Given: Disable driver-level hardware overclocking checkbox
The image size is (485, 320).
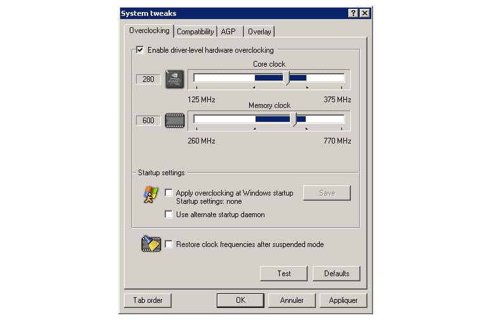Looking at the screenshot, I should click(140, 50).
